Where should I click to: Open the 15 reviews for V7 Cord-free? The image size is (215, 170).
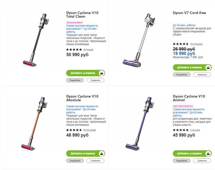coord(196,44)
